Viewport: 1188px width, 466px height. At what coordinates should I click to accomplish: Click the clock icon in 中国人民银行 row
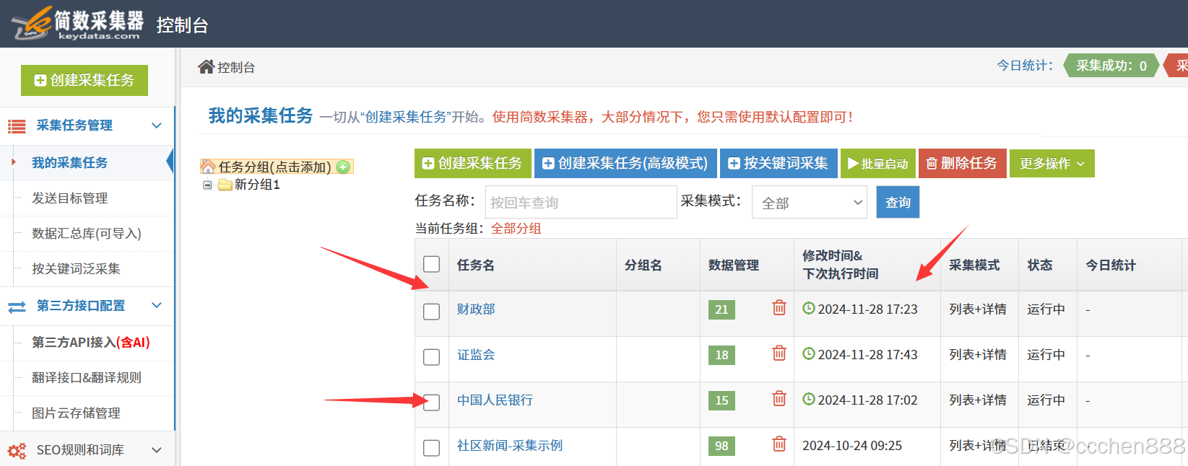(809, 399)
